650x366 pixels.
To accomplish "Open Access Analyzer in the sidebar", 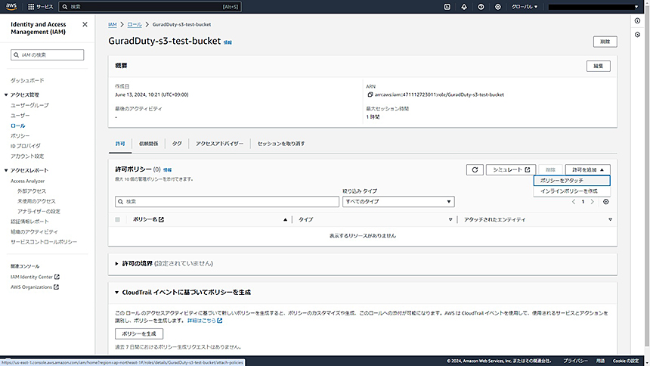I will point(27,181).
